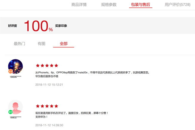195x130 pixels.
Task: Click the pink default avatar of user 18802*****
Action: coord(16,107)
